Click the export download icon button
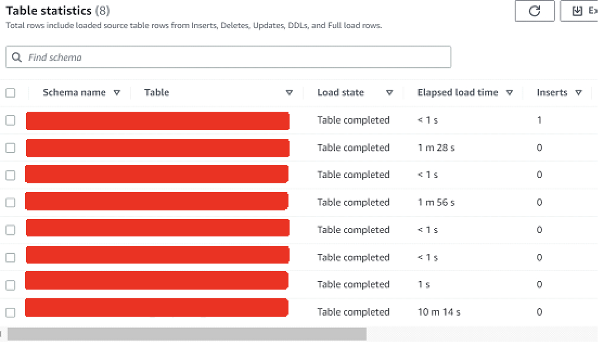Screen dimensions: 616x359 [578, 11]
